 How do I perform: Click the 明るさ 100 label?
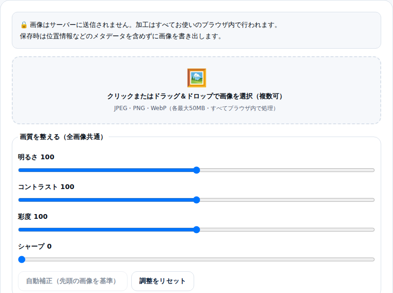36,157
